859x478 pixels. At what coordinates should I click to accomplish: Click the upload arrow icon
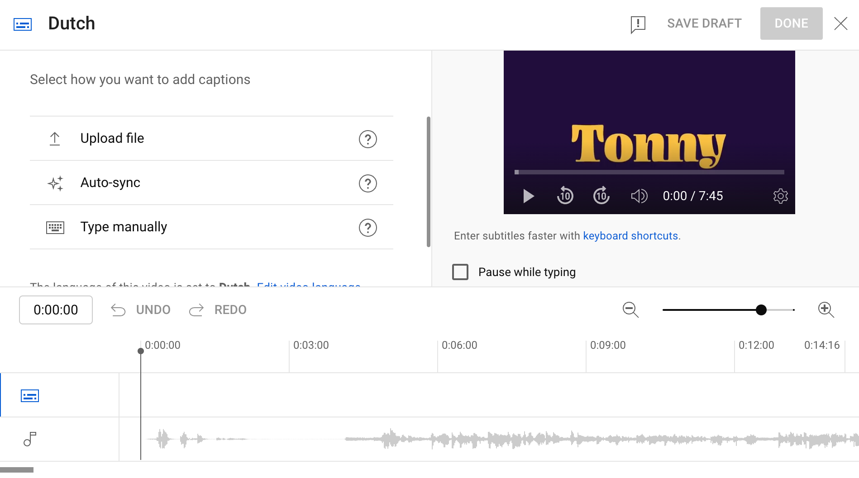[x=55, y=139]
